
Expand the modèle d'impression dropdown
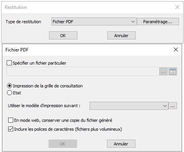coord(129,106)
